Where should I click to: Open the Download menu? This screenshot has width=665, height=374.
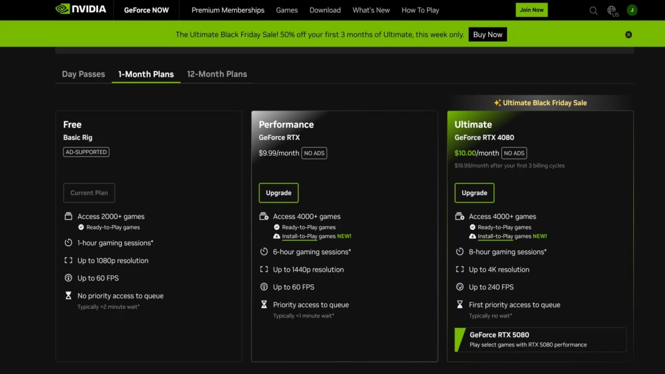(325, 10)
